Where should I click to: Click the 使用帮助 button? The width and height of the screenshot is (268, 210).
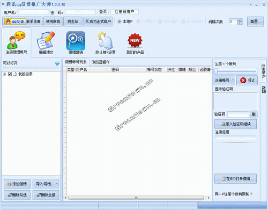pyautogui.click(x=53, y=21)
